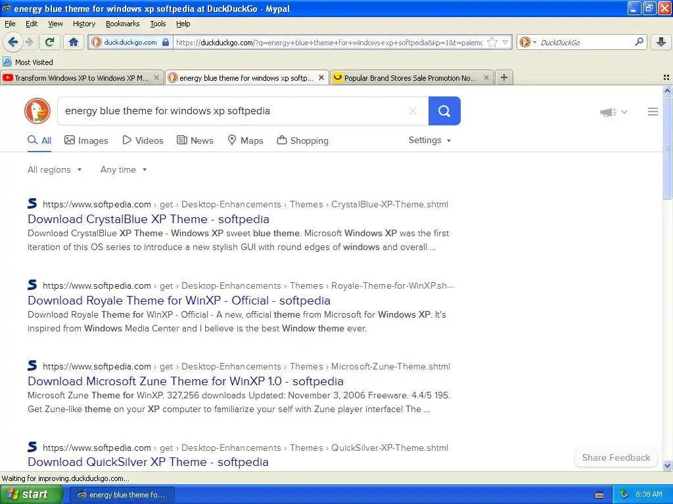Click the Softpedia favicon of CrystalBlue result

32,203
